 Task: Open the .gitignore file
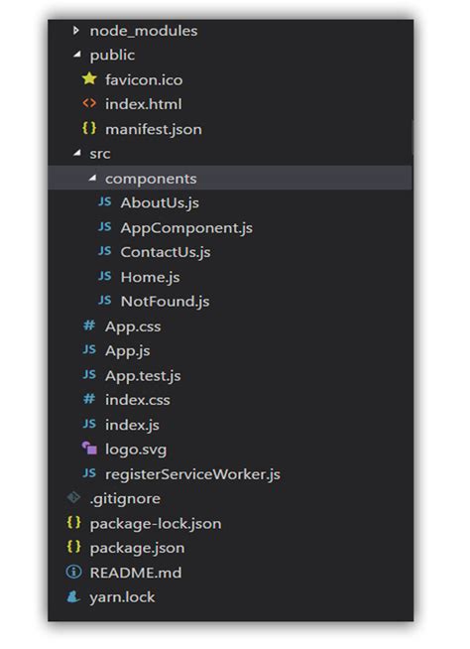coord(125,499)
